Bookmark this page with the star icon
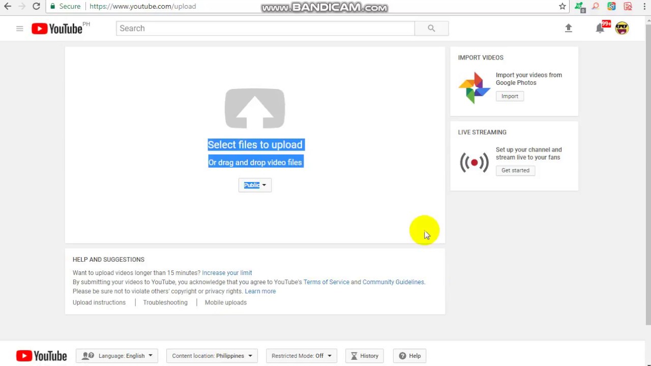This screenshot has width=651, height=366. 562,6
